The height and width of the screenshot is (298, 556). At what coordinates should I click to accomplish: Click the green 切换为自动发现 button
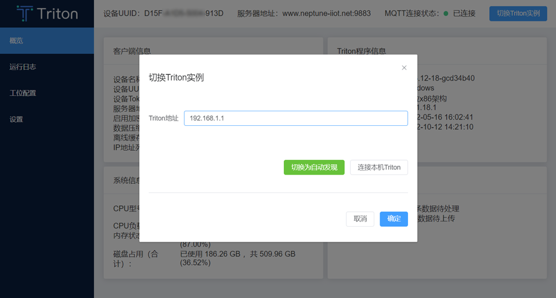(314, 167)
